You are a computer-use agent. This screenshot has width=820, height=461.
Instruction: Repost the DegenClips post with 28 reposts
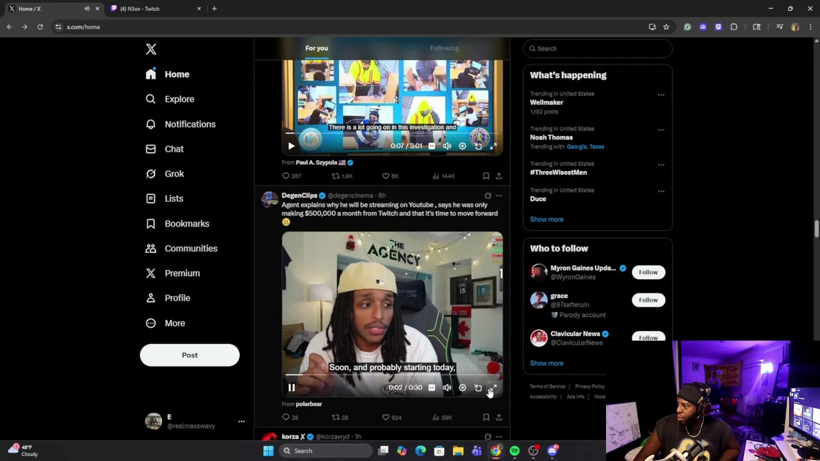[340, 417]
